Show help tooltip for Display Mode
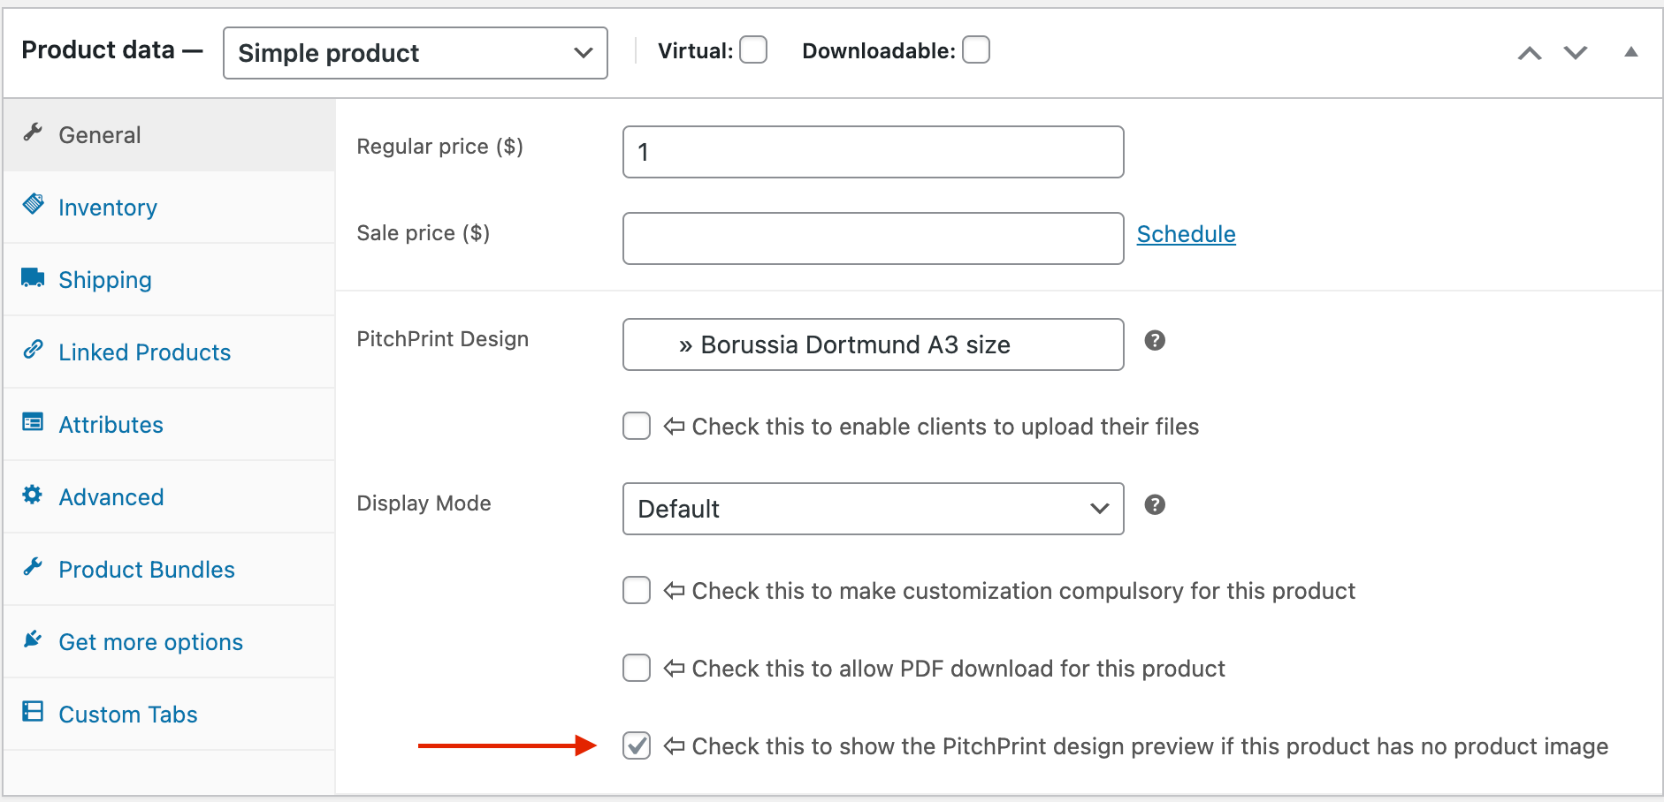 (x=1155, y=505)
